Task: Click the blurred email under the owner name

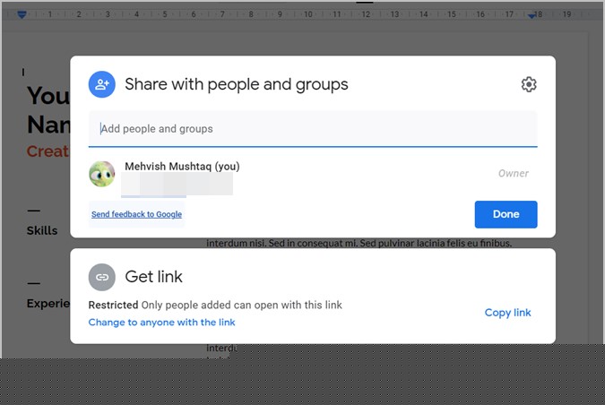Action: click(177, 185)
